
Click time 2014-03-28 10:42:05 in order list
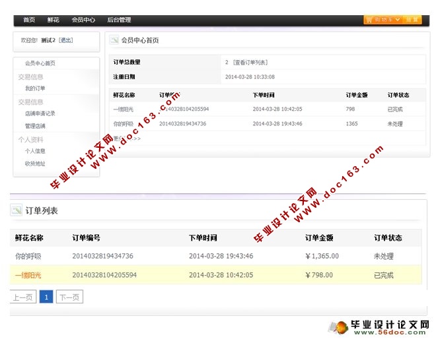pos(221,275)
